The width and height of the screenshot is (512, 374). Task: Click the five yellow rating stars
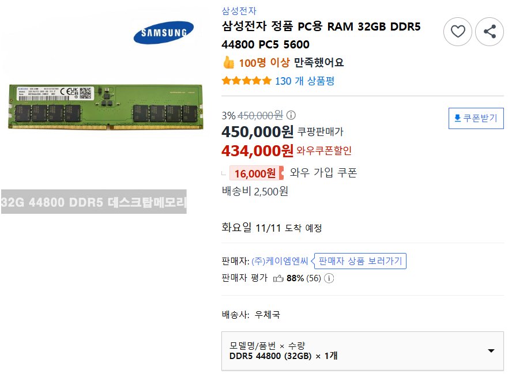click(x=247, y=81)
